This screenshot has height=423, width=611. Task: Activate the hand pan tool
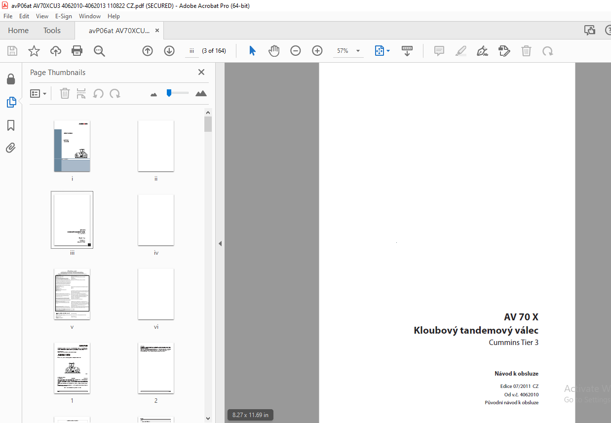click(274, 51)
